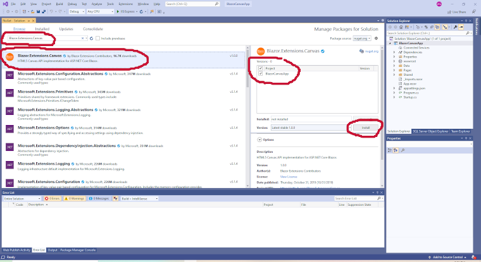Click the Blazor.Extensions.Canvas orange package icon in list
Image resolution: width=481 pixels, height=262 pixels.
click(10, 57)
